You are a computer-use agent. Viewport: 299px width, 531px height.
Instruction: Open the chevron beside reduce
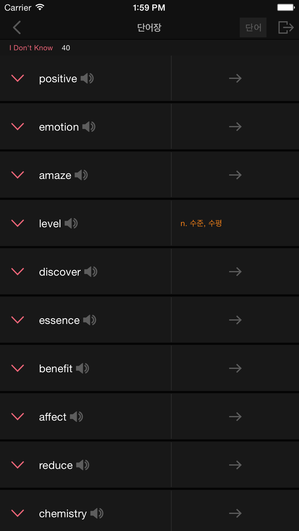(18, 465)
